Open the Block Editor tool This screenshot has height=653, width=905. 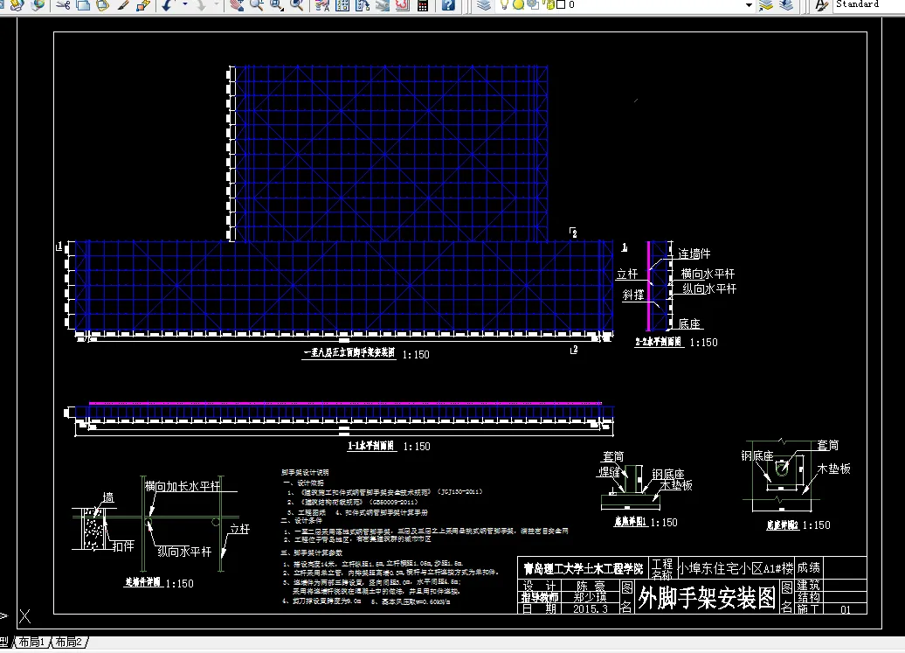[143, 5]
